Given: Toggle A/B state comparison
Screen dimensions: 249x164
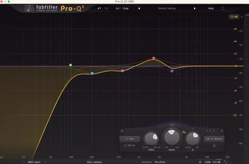Looking at the screenshot, I should pyautogui.click(x=118, y=8).
